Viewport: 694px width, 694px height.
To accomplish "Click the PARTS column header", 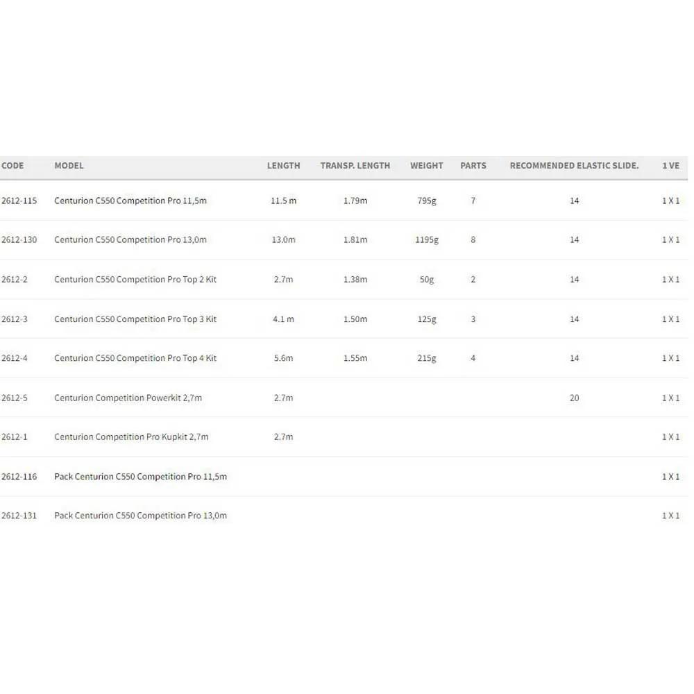I will tap(473, 166).
